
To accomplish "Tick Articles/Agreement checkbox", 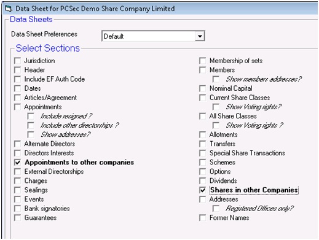I will click(x=18, y=98).
